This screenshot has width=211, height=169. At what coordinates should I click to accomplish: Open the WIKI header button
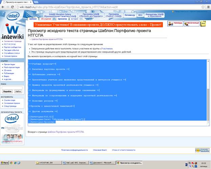(140, 15)
